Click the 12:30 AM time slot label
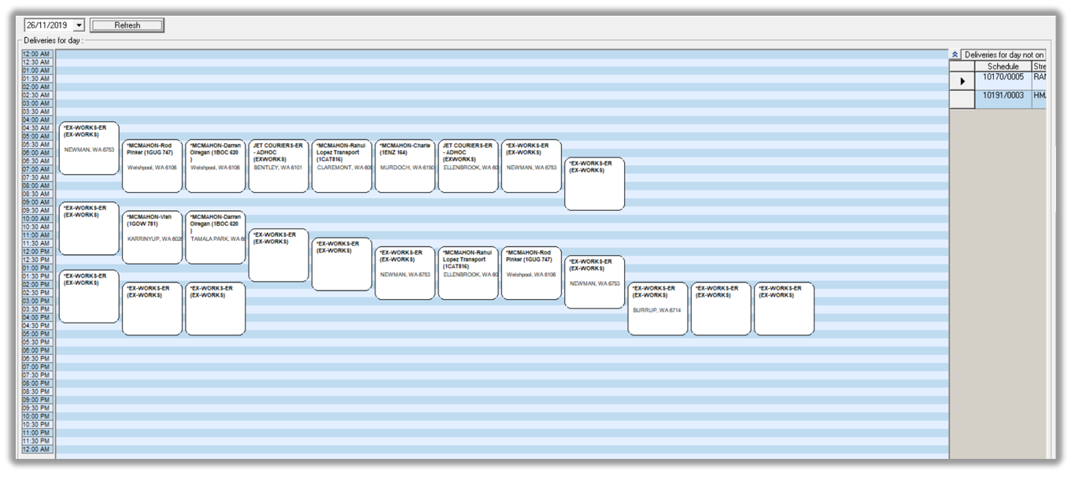This screenshot has height=477, width=1071. pyautogui.click(x=37, y=62)
